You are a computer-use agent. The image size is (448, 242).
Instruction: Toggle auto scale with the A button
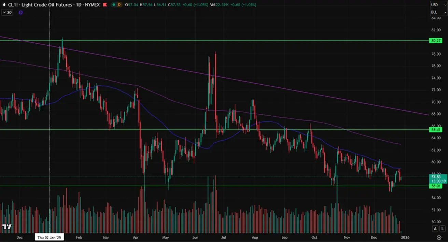coord(435,228)
